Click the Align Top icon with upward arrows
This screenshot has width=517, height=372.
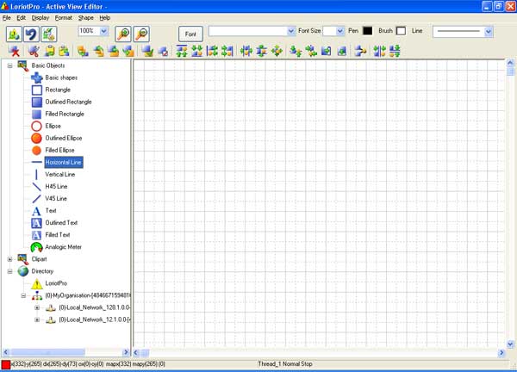182,51
